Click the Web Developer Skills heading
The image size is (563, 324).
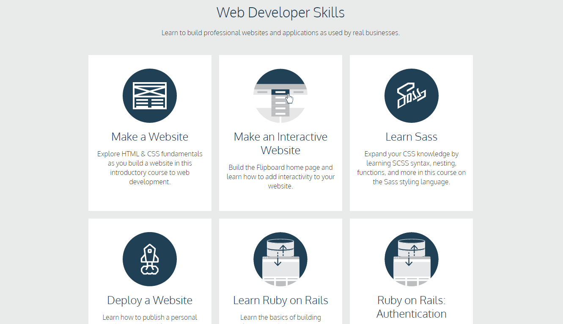(x=280, y=12)
